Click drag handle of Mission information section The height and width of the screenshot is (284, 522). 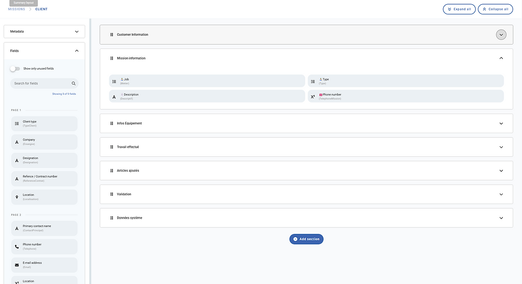tap(111, 58)
